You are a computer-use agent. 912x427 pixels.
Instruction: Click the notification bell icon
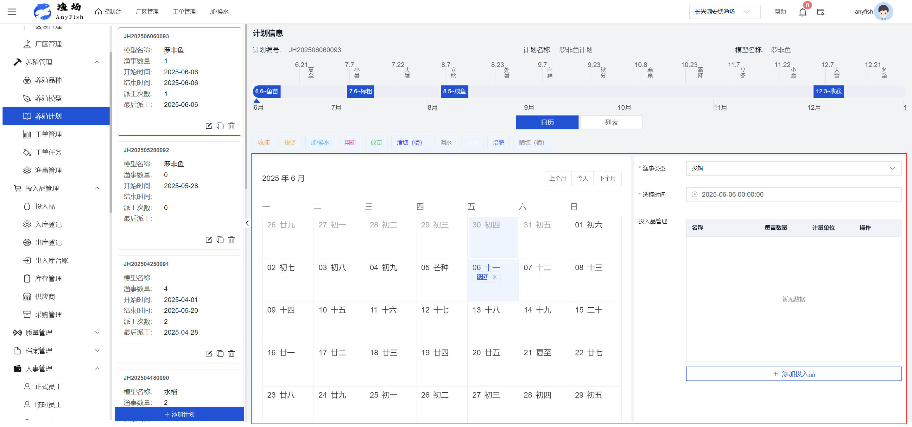coord(802,12)
